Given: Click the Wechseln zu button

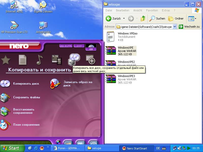Looking at the screenshot, I should (x=189, y=27).
